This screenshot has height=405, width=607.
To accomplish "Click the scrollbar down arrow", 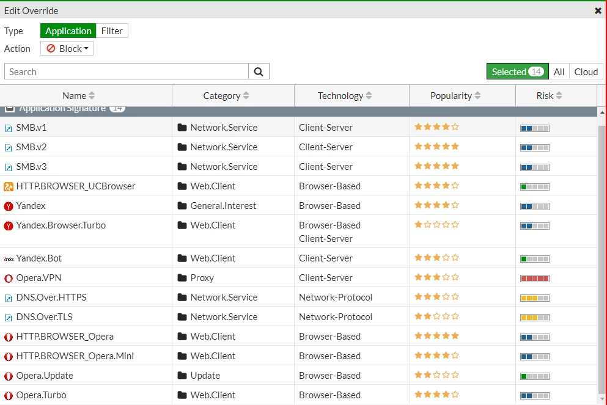I will click(602, 400).
